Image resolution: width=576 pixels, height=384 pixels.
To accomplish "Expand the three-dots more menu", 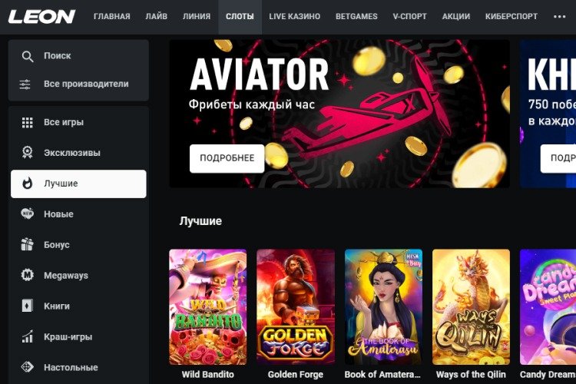I will 559,17.
